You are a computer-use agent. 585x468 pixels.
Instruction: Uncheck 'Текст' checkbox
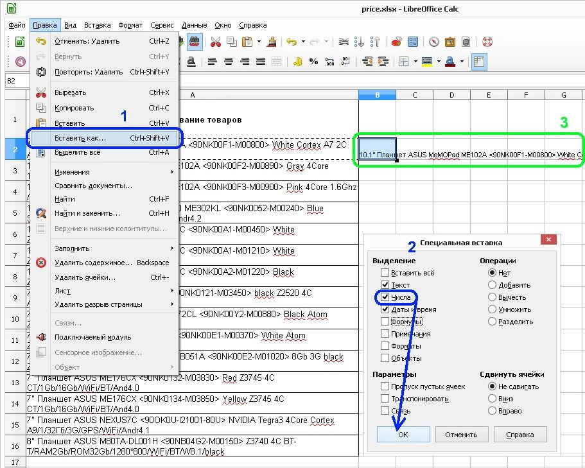[385, 285]
